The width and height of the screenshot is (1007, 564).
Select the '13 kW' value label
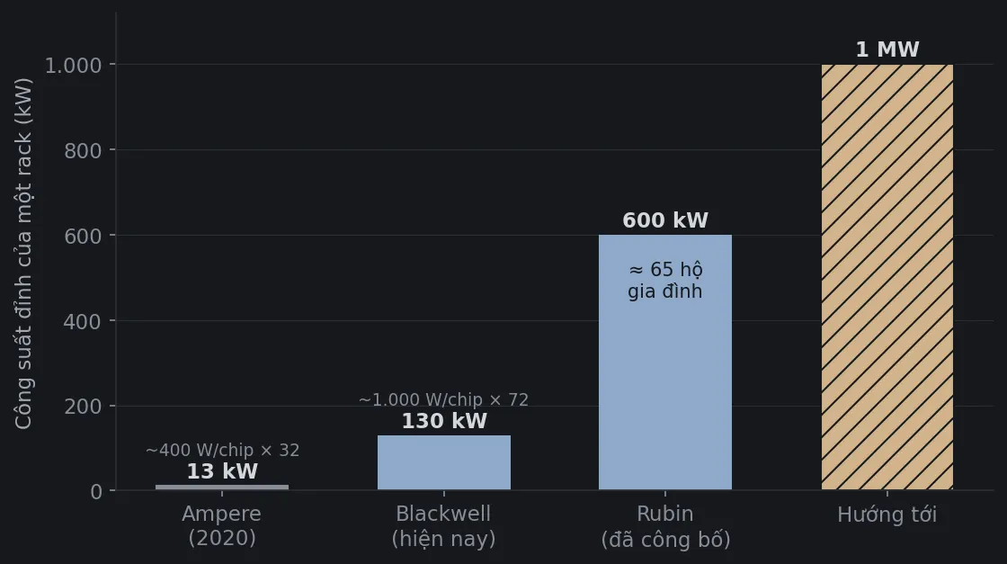(222, 471)
